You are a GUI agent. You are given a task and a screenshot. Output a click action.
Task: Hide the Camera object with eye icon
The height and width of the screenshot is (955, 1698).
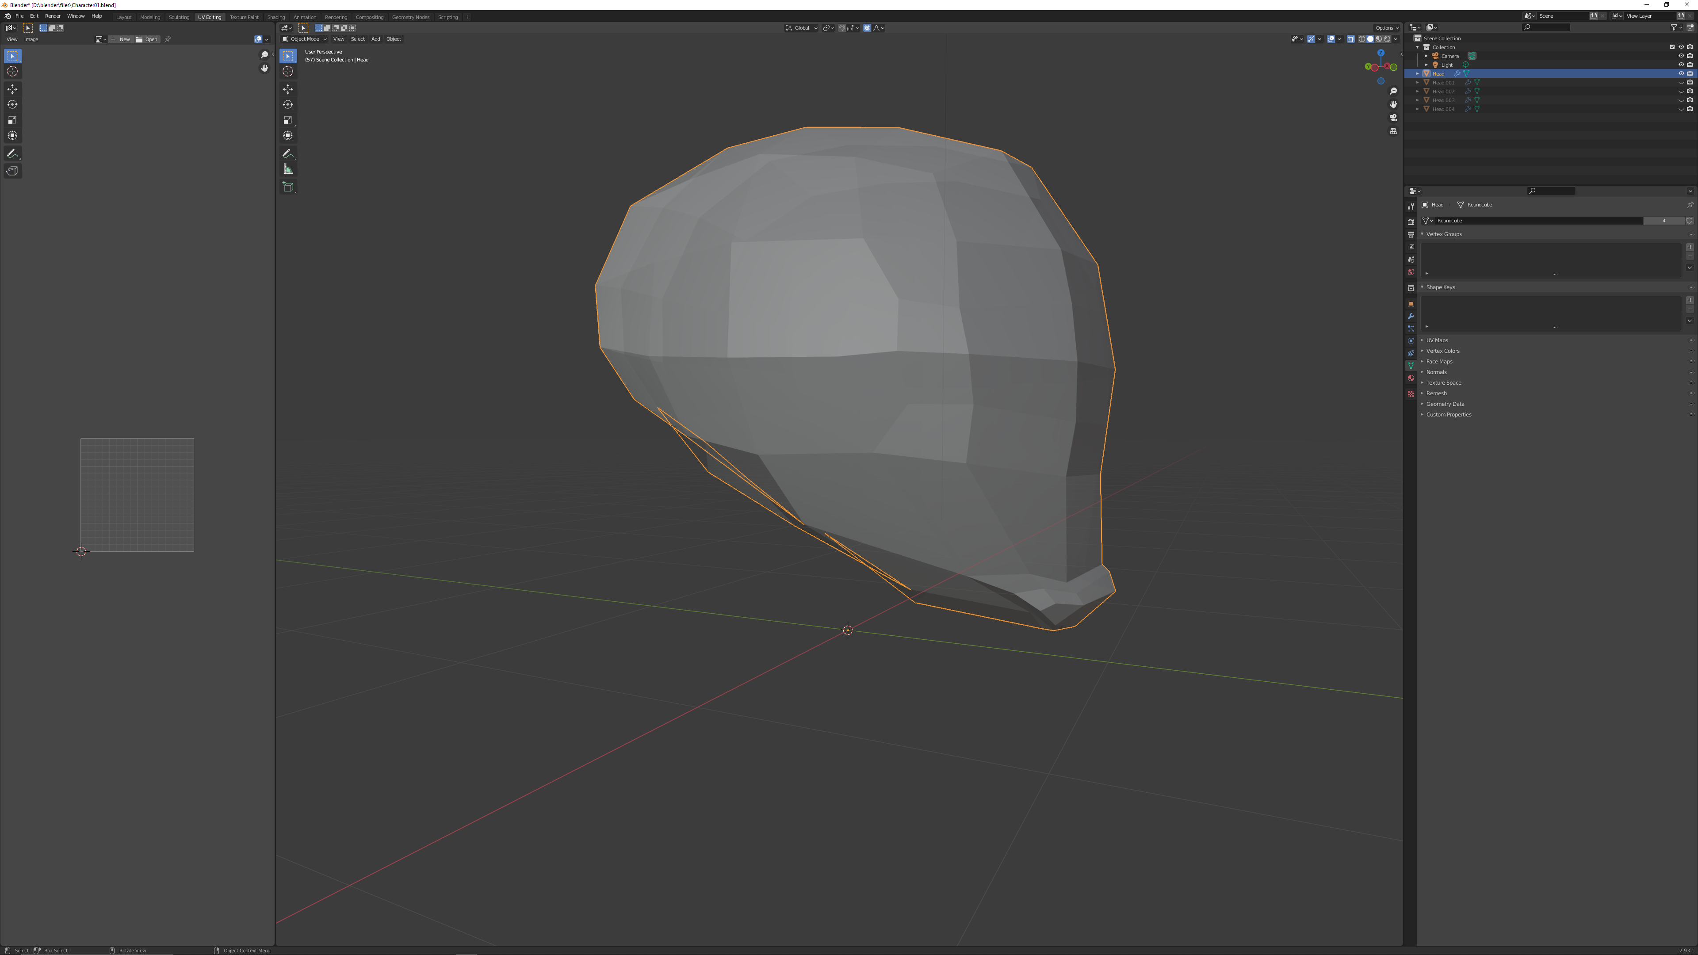(1681, 56)
